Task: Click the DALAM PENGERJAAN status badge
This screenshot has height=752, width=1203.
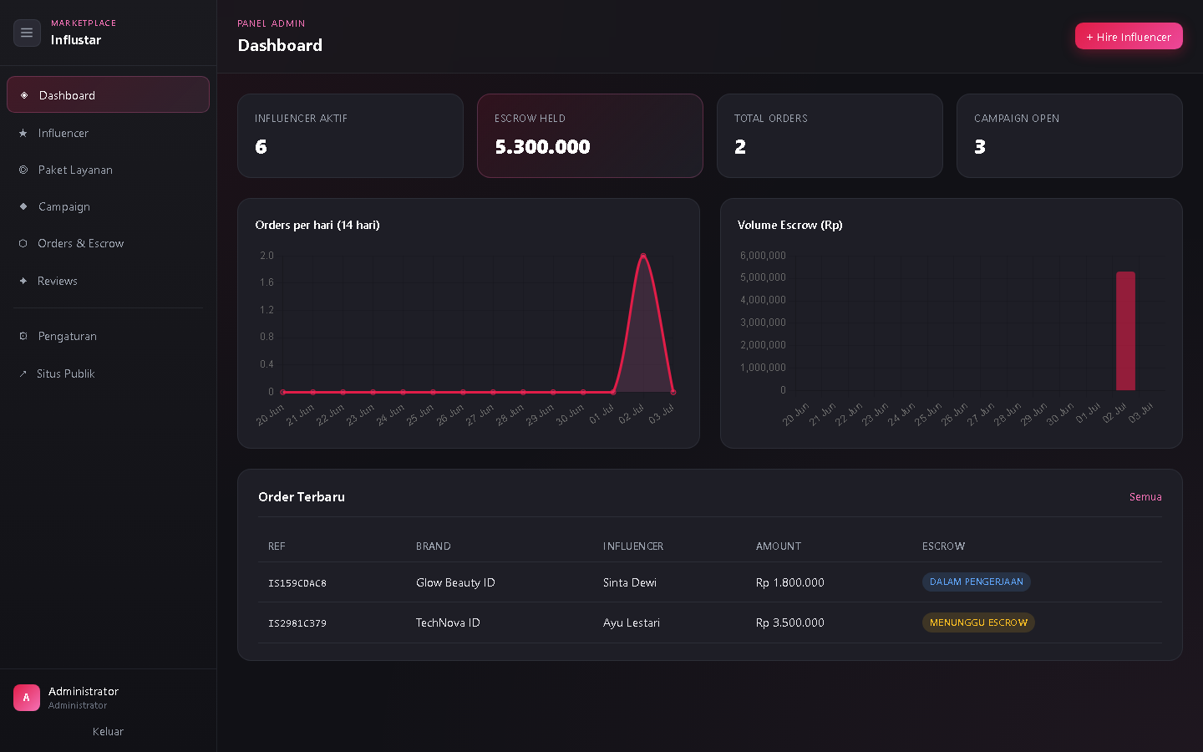Action: [x=977, y=582]
